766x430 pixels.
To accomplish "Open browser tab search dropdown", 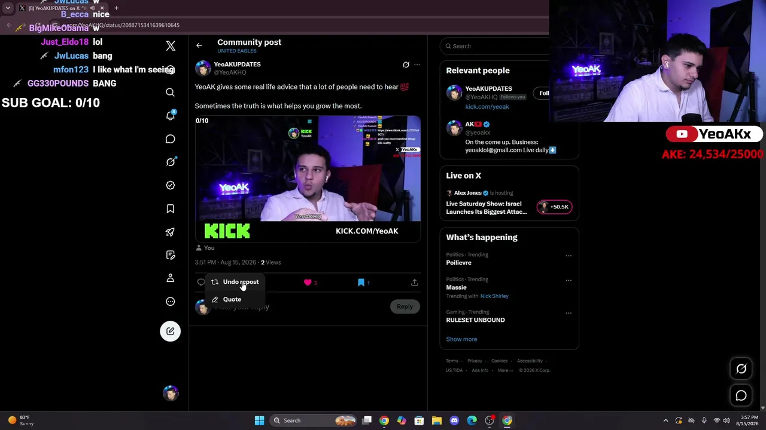I will pyautogui.click(x=8, y=8).
